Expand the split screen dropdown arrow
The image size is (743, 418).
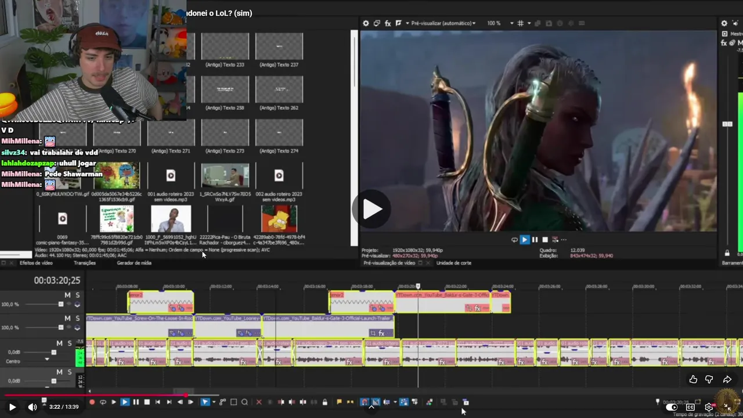click(x=407, y=23)
